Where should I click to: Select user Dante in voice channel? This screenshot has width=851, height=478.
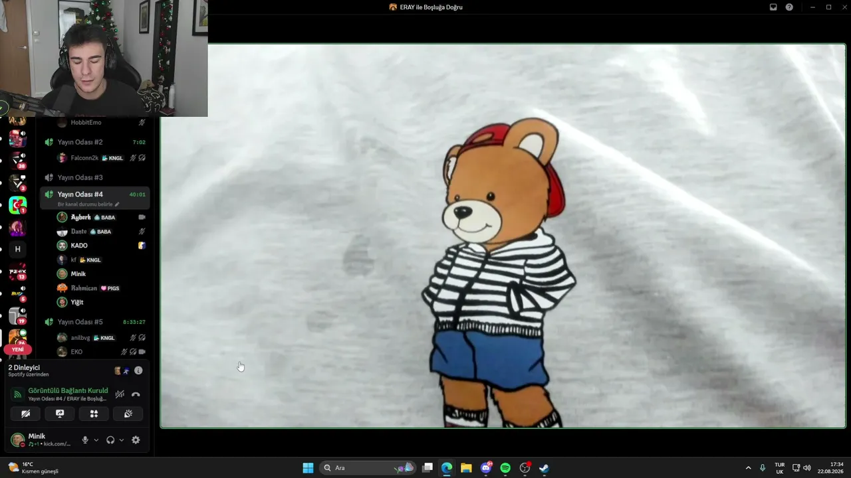tap(102, 232)
